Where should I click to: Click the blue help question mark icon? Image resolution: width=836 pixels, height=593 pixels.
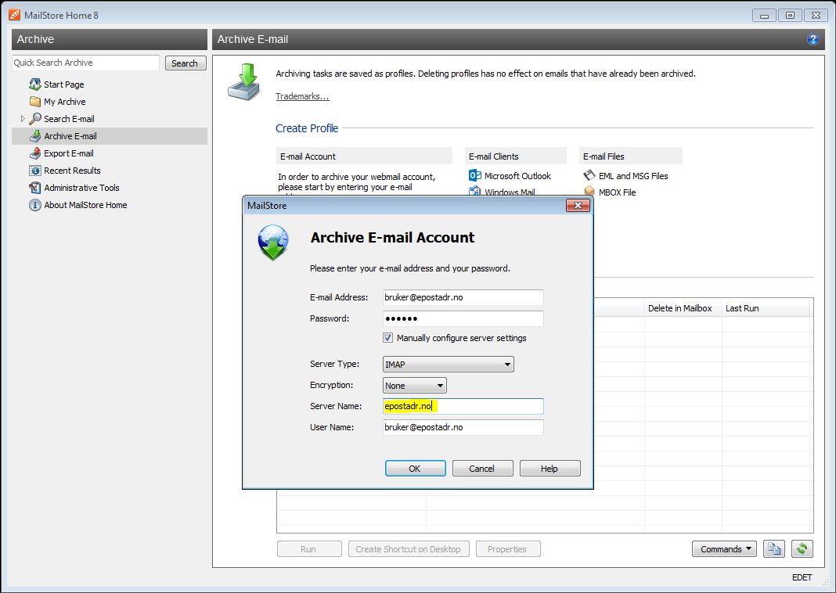(813, 39)
